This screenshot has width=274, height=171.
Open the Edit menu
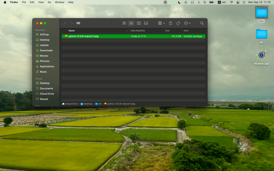[x=32, y=2]
